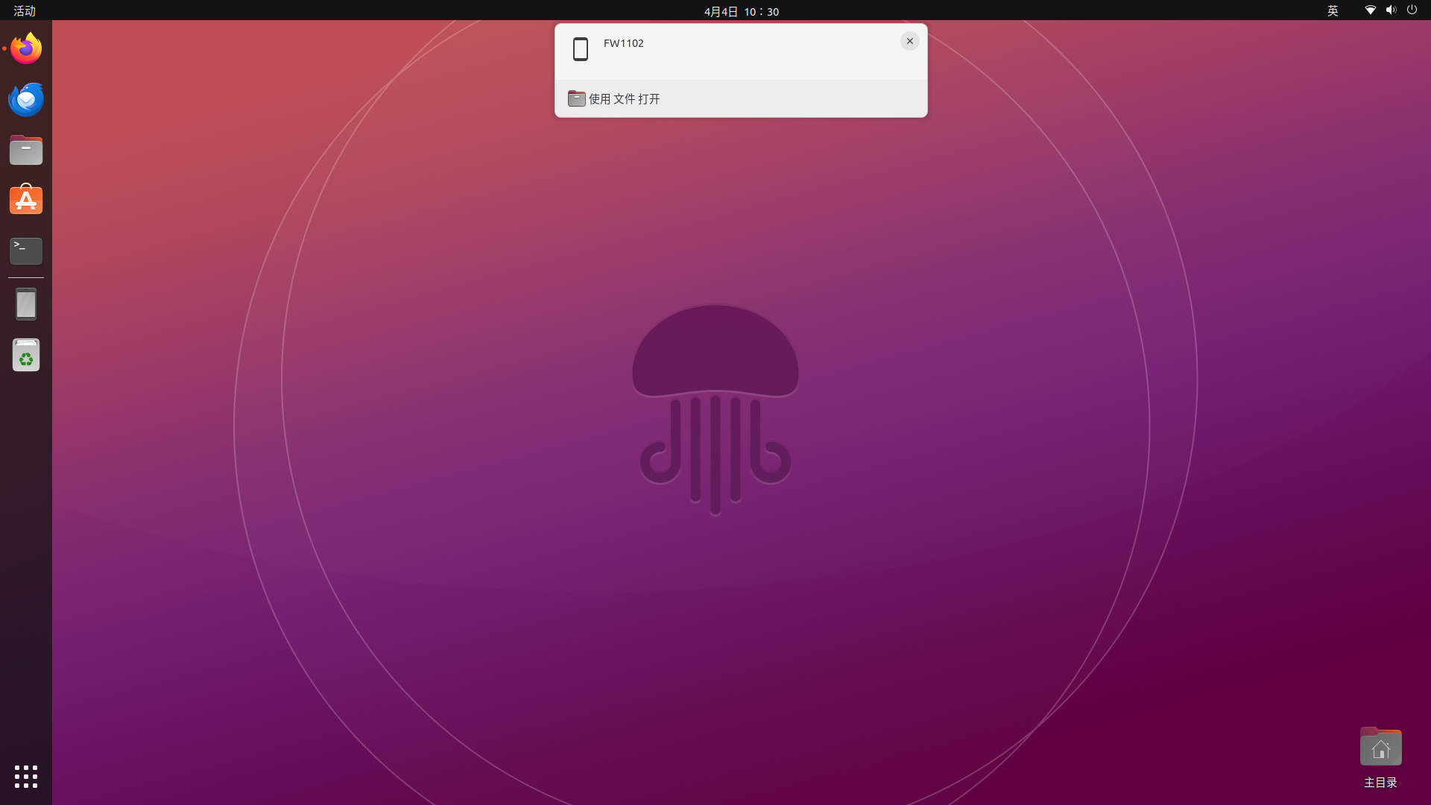Image resolution: width=1431 pixels, height=805 pixels.
Task: Click the phone icon in the notification
Action: [581, 49]
